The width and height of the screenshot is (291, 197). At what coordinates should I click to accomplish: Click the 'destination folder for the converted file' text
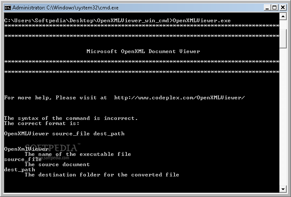click(102, 175)
